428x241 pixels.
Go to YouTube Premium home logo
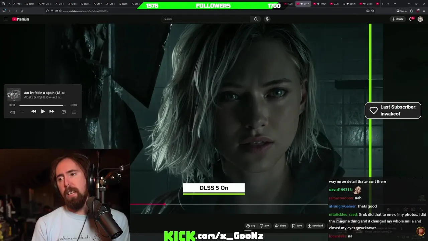(x=20, y=19)
